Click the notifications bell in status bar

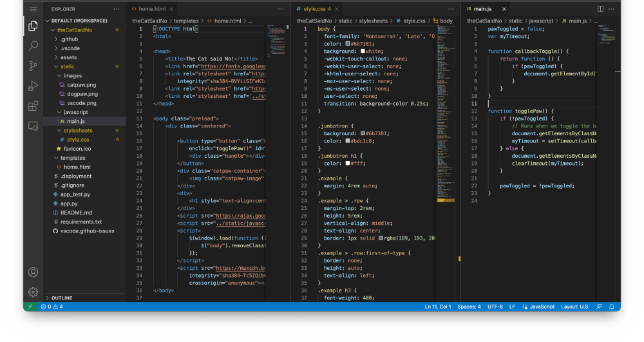[612, 307]
